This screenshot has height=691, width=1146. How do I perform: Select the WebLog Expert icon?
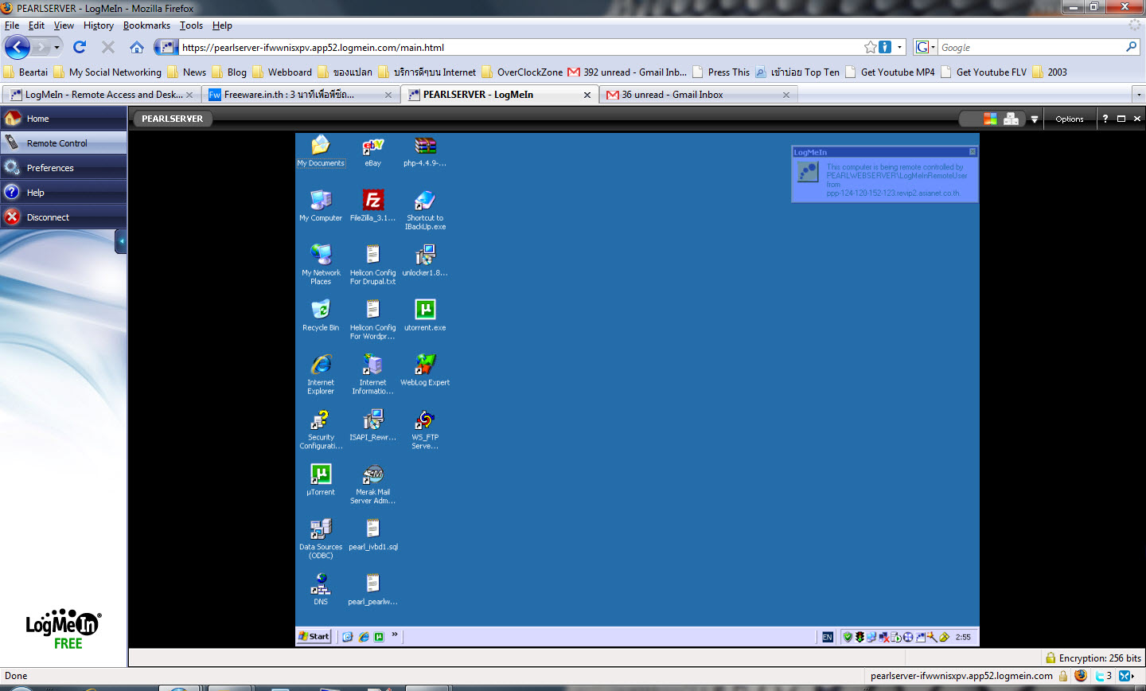pos(425,370)
